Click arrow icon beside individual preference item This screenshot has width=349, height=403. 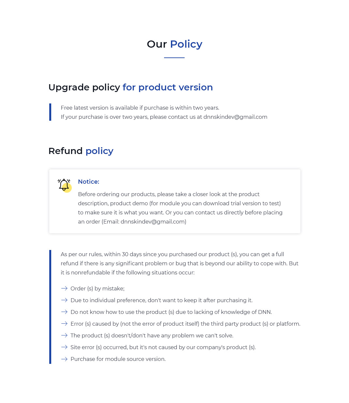coord(64,300)
